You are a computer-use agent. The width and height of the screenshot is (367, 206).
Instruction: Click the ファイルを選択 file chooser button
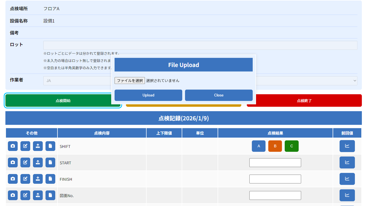(x=130, y=80)
